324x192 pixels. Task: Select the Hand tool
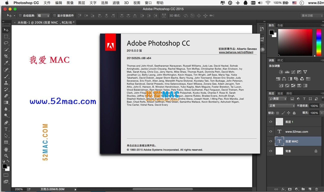point(6,149)
